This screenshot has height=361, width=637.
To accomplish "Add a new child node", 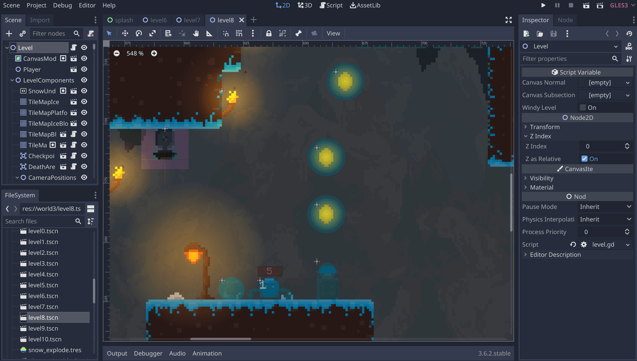I will pos(9,33).
